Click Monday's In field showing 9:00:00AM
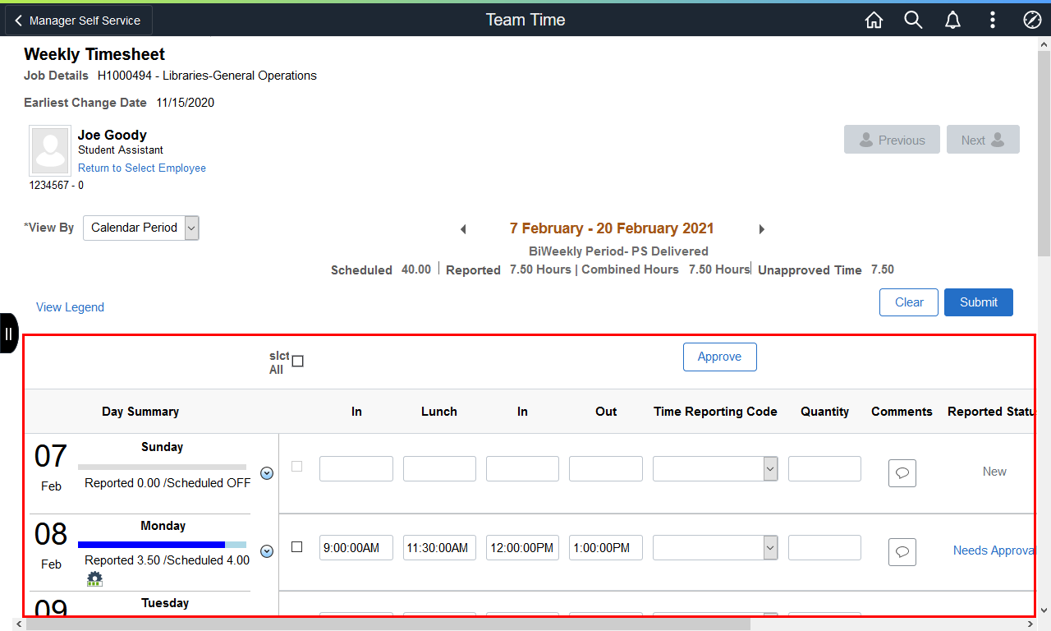 coord(356,547)
